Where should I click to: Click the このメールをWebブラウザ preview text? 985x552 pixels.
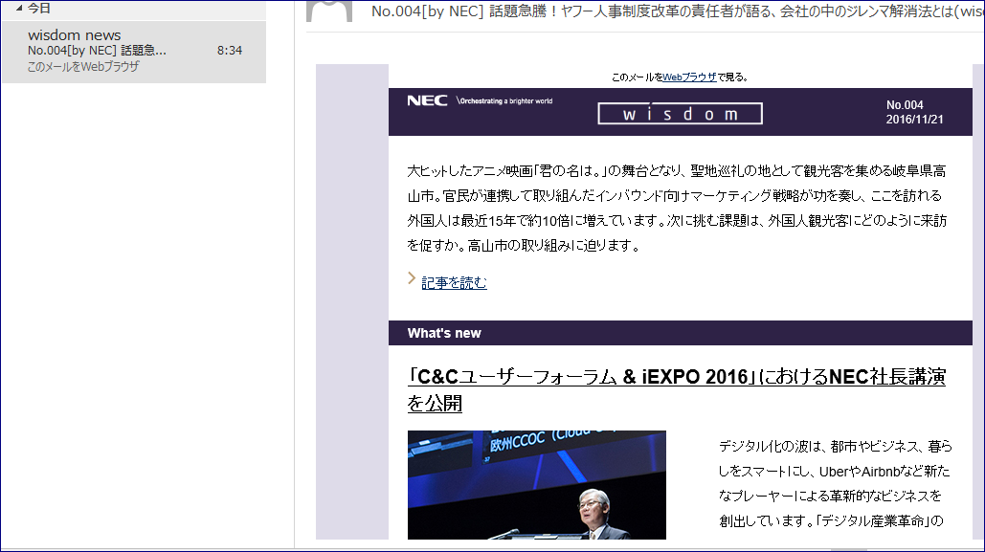(x=83, y=67)
